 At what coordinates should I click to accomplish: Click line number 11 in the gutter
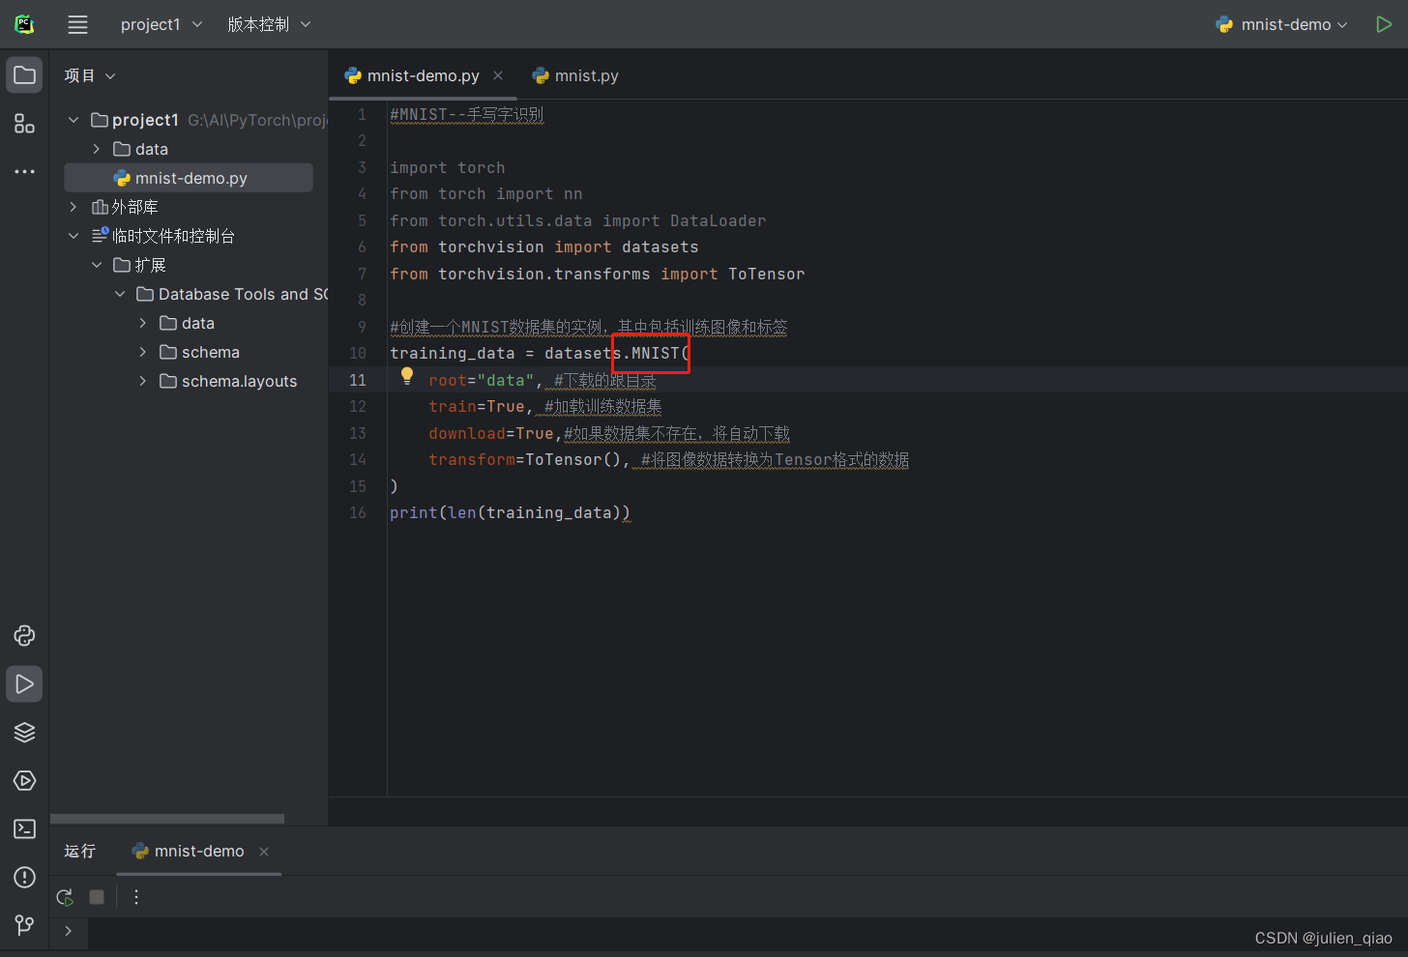point(358,380)
